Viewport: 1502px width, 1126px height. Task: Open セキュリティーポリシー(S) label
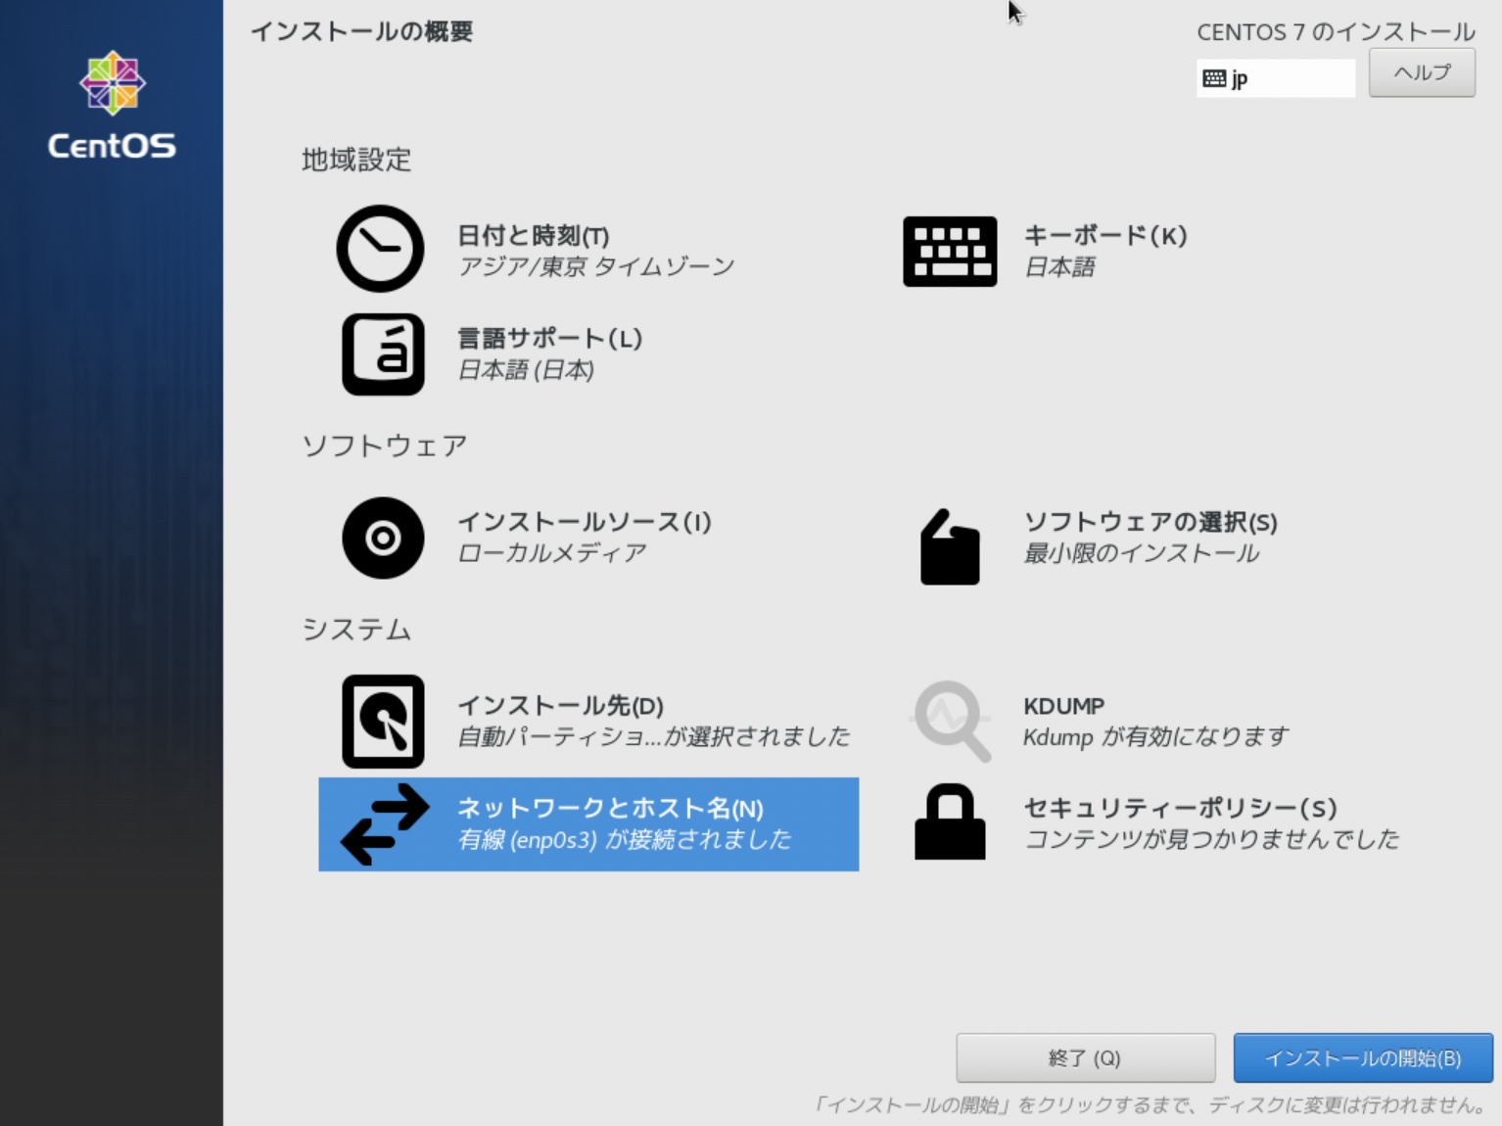click(1180, 809)
